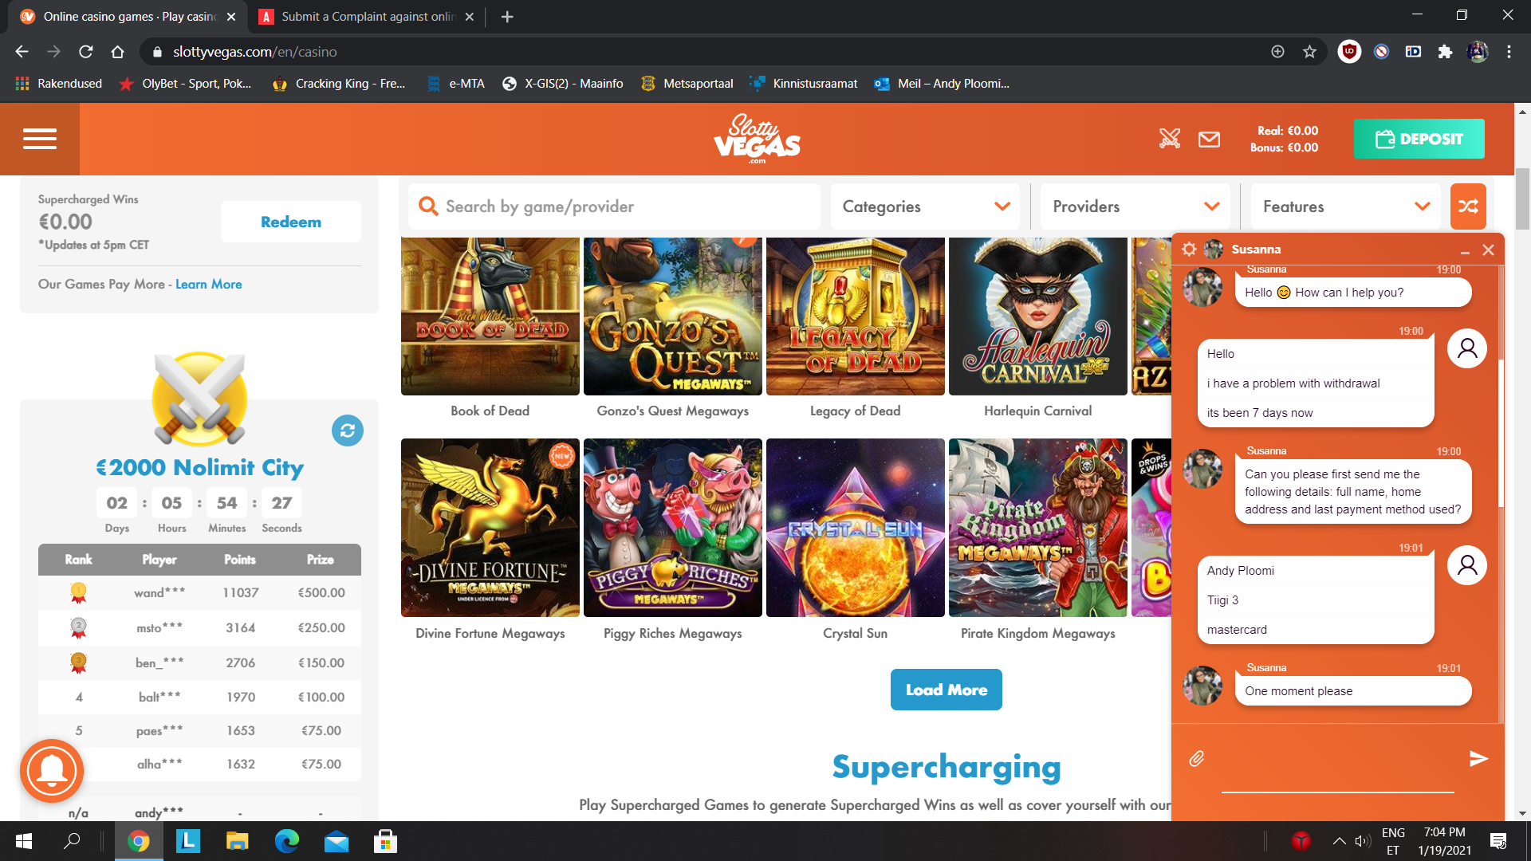The image size is (1531, 861).
Task: Open the Cracking King bookmark
Action: tap(339, 84)
